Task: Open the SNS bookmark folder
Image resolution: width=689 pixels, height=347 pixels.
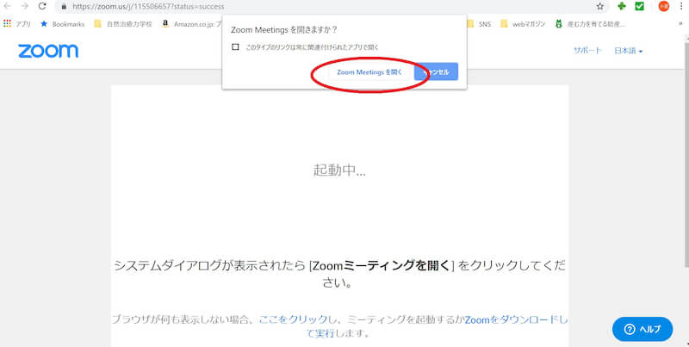Action: pyautogui.click(x=479, y=24)
